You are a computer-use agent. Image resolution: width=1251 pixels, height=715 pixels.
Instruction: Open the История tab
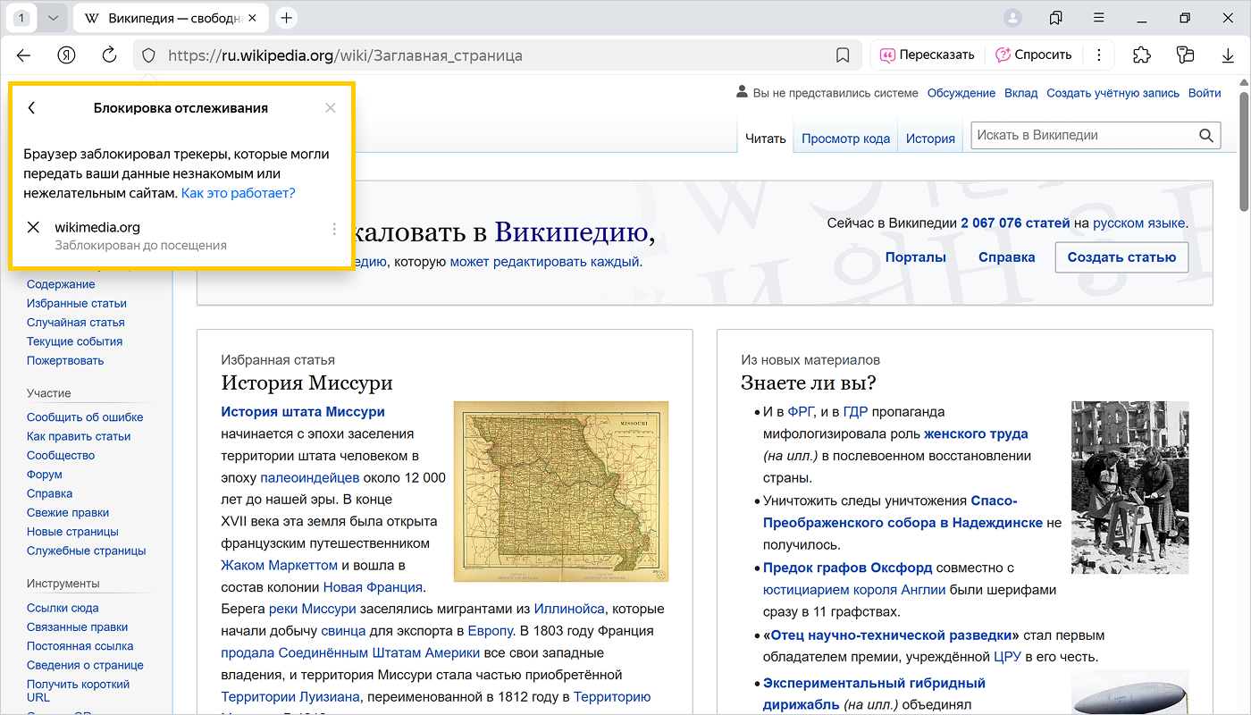tap(930, 139)
